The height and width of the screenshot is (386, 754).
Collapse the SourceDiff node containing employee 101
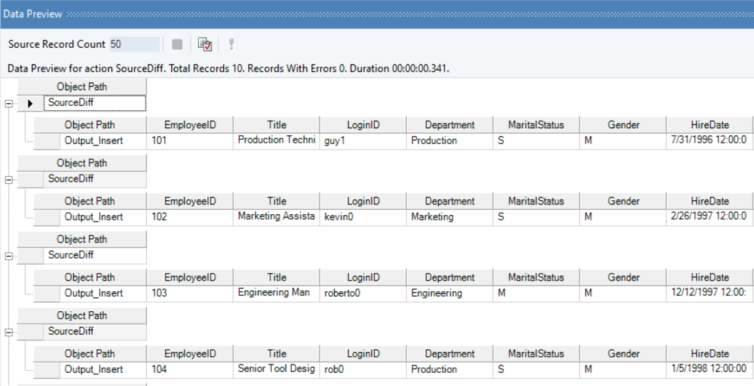(x=8, y=103)
